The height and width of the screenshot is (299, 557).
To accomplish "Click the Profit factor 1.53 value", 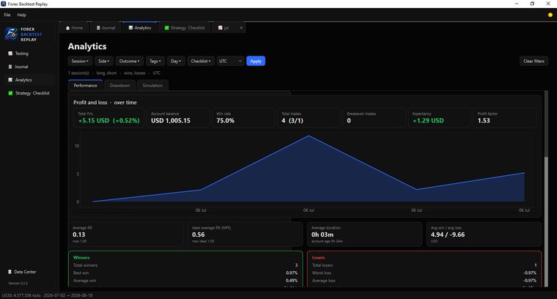I will (x=484, y=120).
